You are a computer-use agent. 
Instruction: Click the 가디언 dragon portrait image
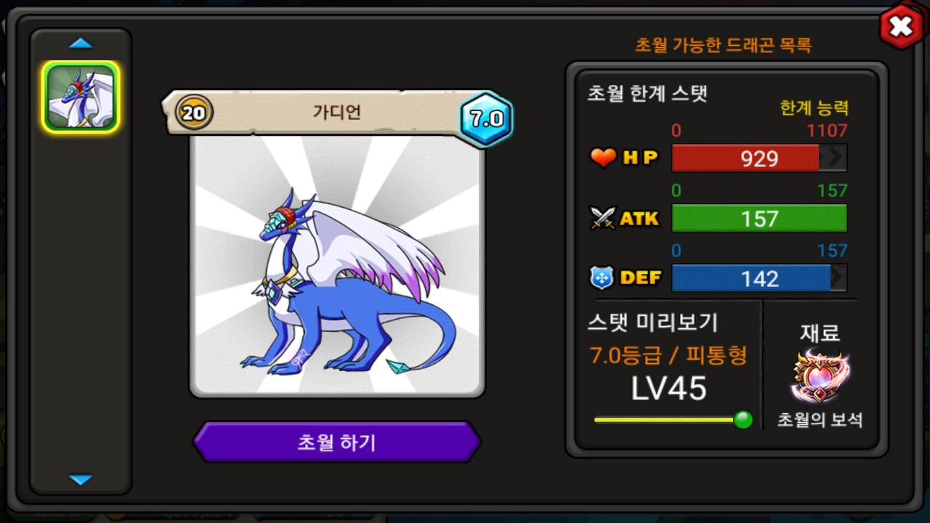click(x=337, y=267)
